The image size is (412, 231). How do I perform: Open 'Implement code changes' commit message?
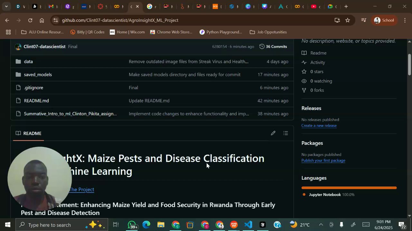pyautogui.click(x=189, y=114)
